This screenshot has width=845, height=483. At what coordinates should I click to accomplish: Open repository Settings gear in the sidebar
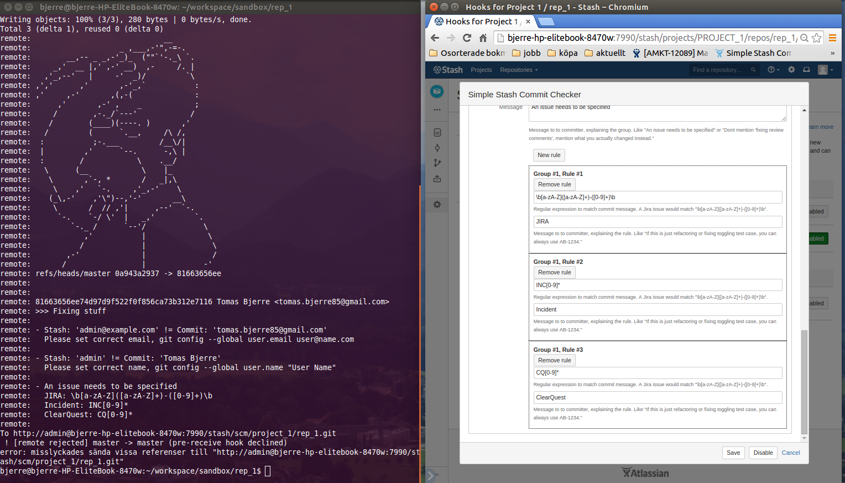pos(437,205)
